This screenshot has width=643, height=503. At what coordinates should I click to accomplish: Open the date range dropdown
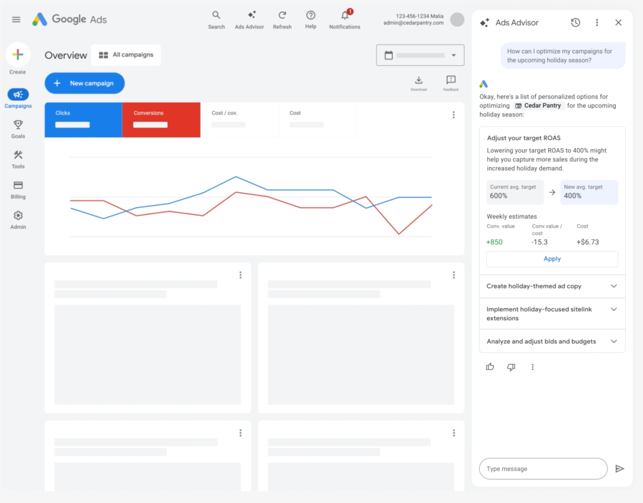[x=420, y=55]
